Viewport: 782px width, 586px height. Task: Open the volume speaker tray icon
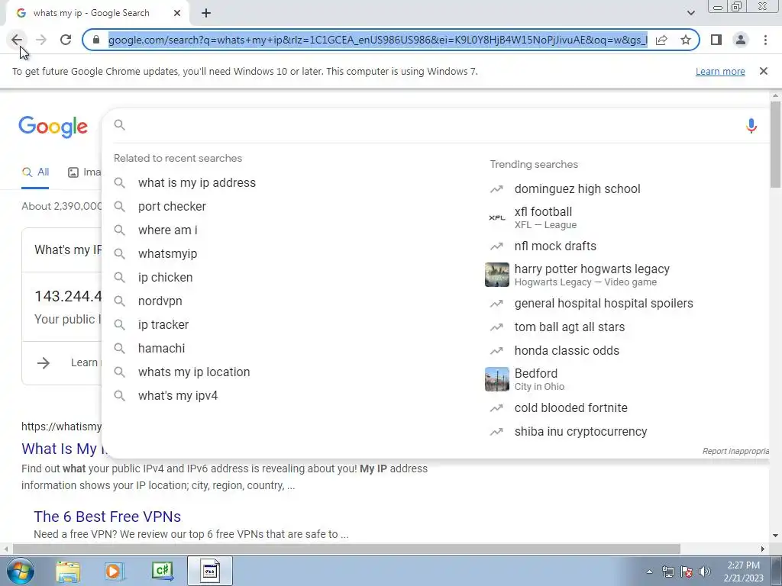[704, 572]
